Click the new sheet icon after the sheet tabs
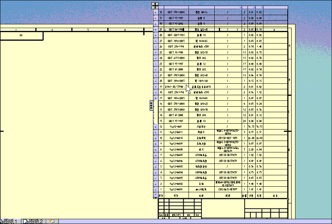This screenshot has width=332, height=224. point(52,220)
